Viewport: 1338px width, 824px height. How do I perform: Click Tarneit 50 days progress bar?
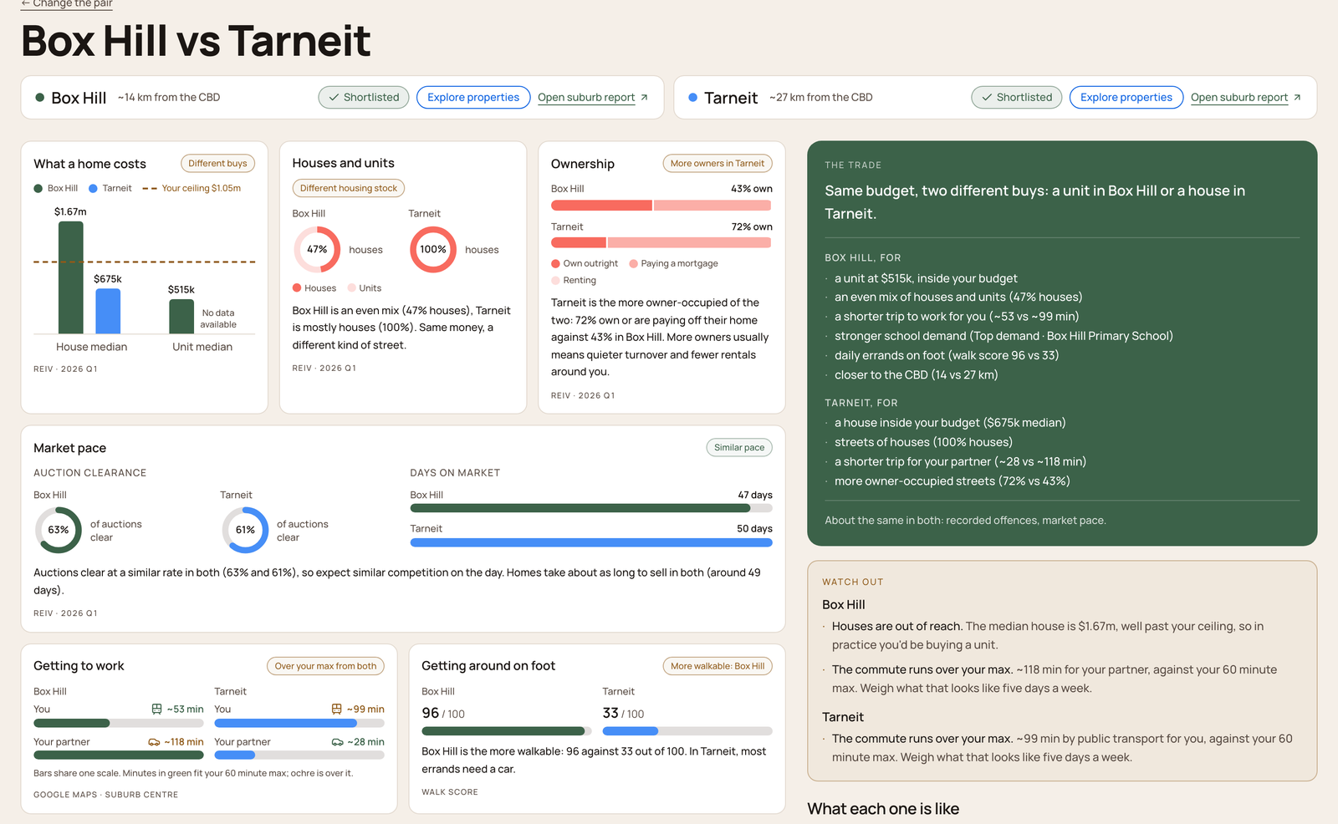click(591, 542)
